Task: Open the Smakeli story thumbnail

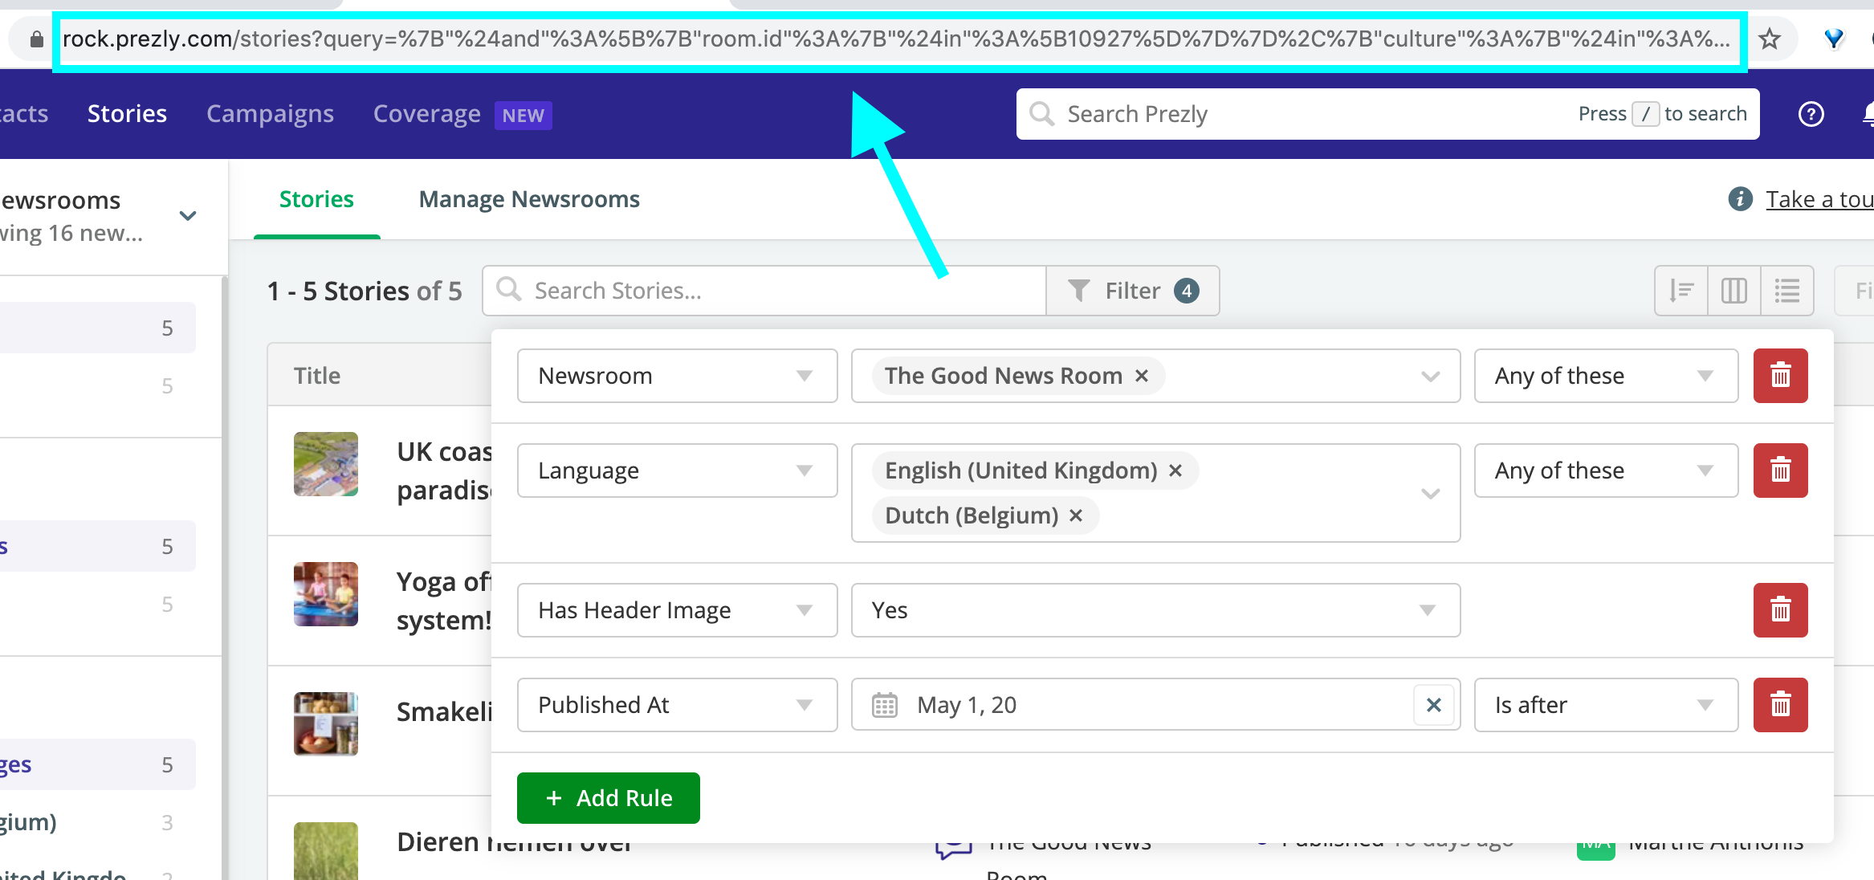Action: coord(326,724)
